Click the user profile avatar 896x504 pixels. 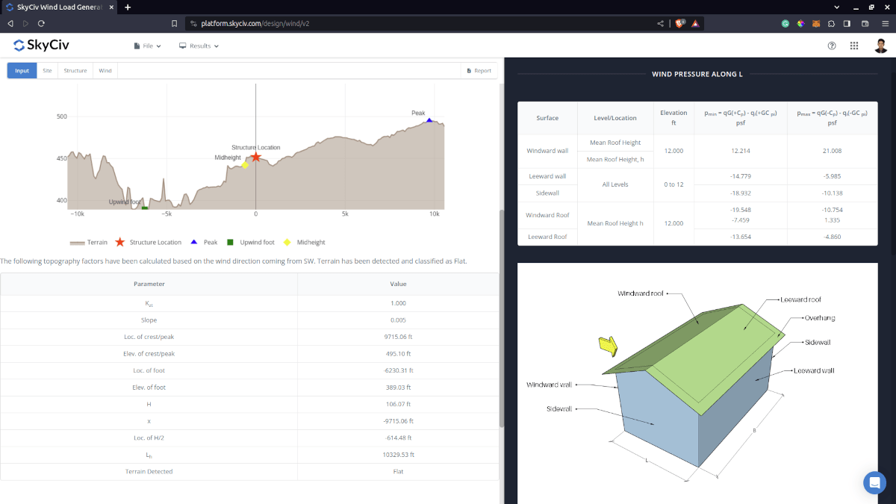click(x=880, y=46)
